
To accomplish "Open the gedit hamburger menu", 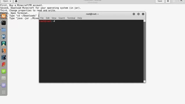I will [x=168, y=1].
